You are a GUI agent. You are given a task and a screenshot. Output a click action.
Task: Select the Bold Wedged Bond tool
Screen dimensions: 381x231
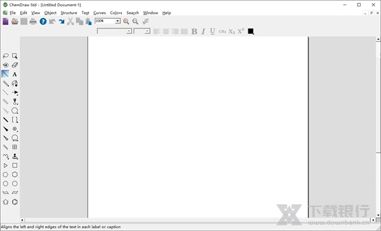tap(6, 129)
